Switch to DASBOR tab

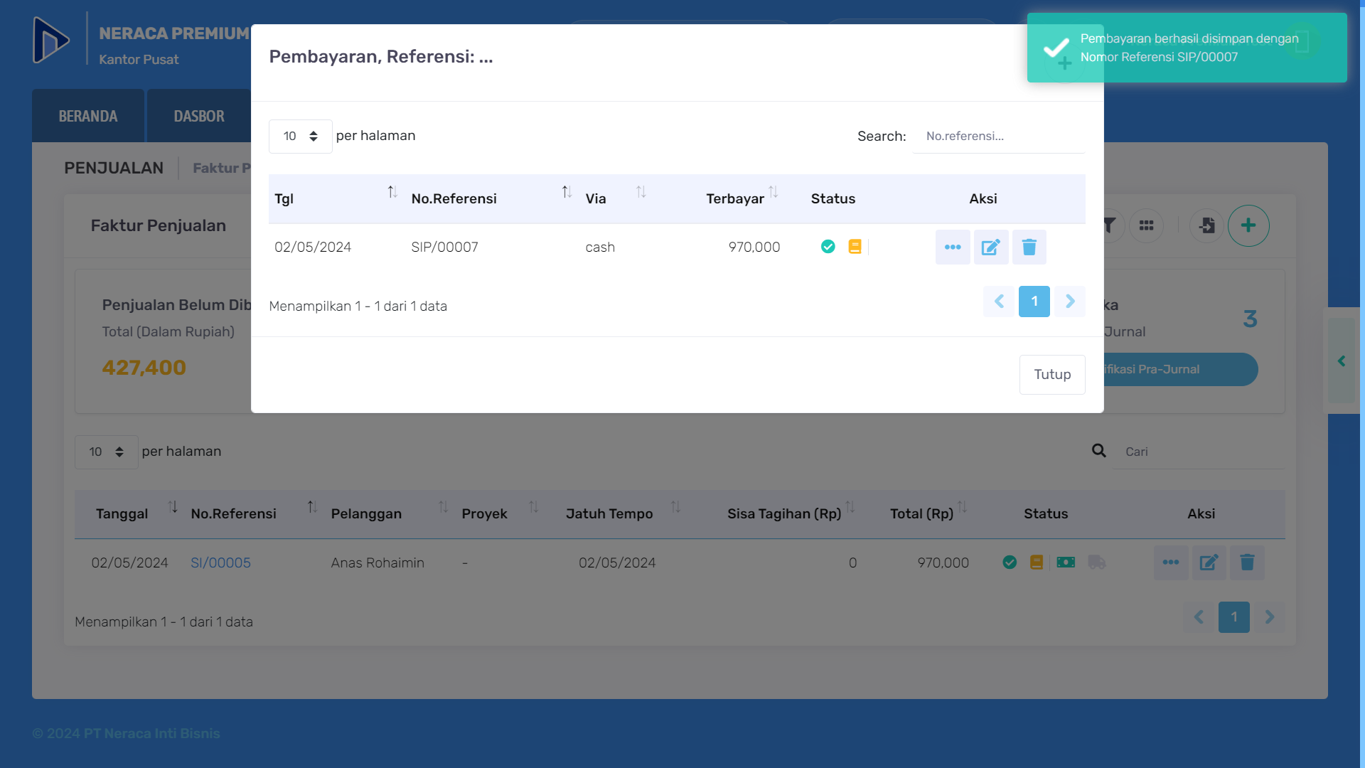tap(199, 116)
